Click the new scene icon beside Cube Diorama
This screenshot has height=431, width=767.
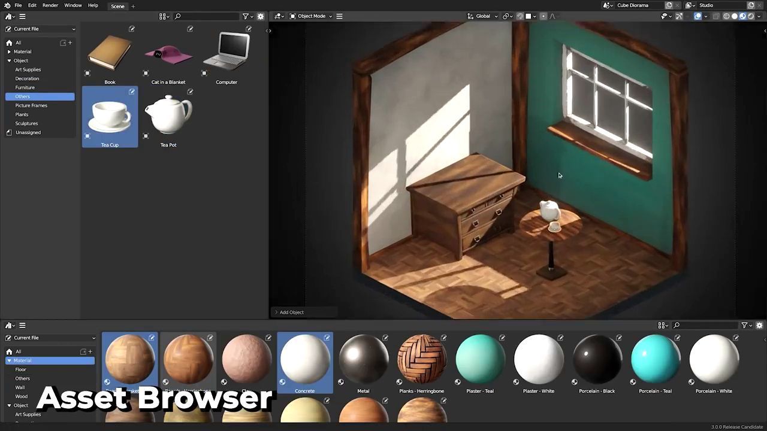(x=669, y=5)
